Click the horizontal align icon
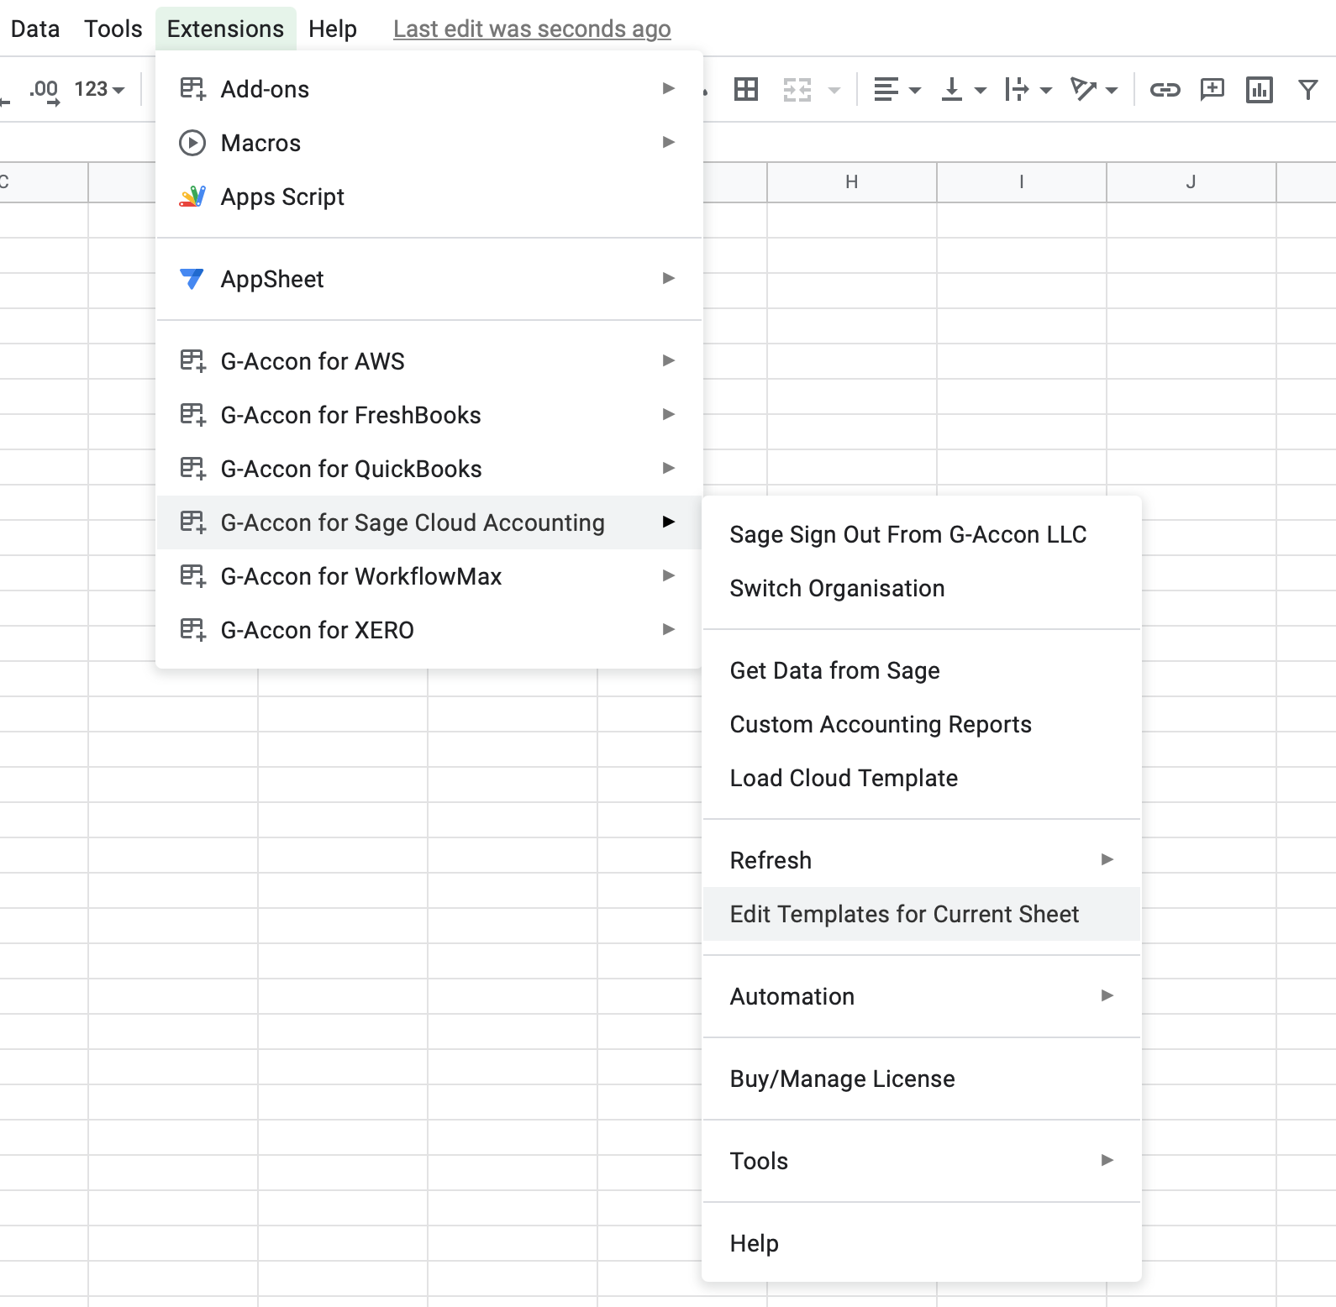This screenshot has width=1336, height=1307. pyautogui.click(x=886, y=89)
